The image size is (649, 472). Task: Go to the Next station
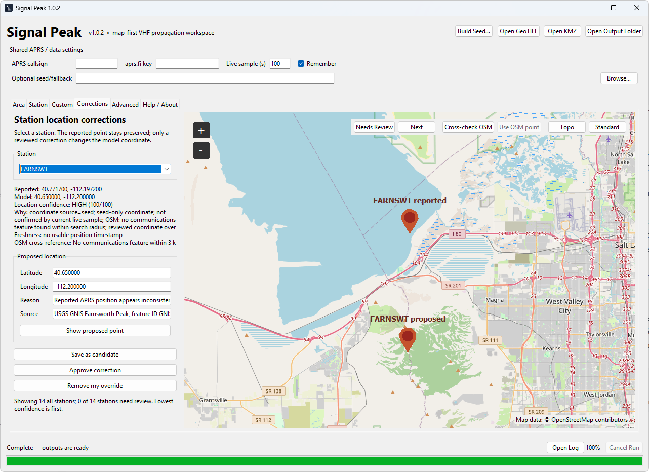(x=417, y=127)
